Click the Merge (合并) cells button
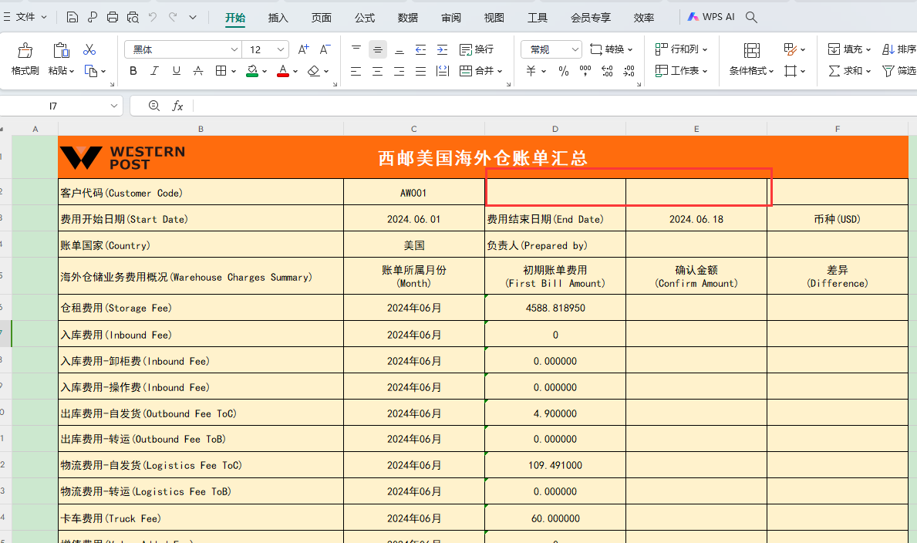 click(x=480, y=72)
